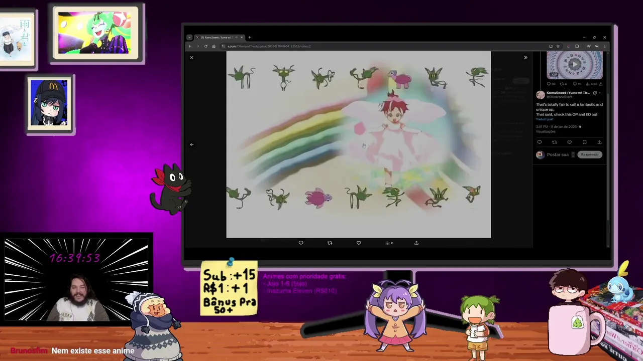Bookmark this page with the star icon
The image size is (643, 361).
coord(558,46)
